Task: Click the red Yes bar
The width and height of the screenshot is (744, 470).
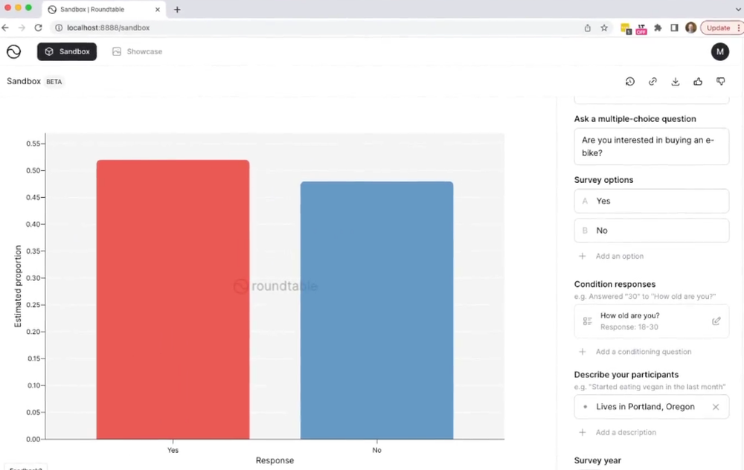Action: (173, 300)
